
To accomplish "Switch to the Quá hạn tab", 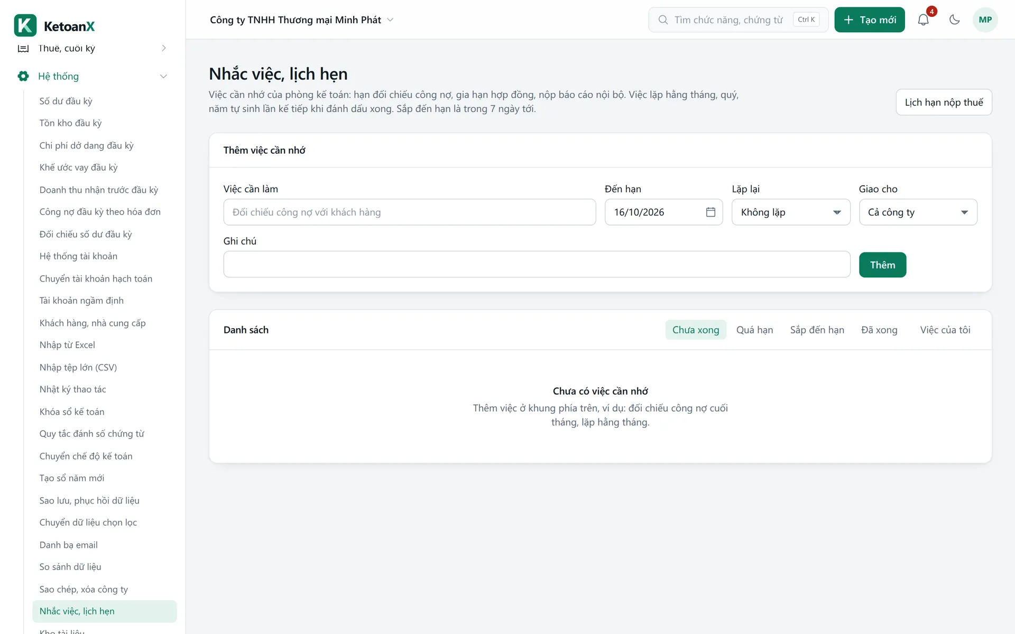I will pyautogui.click(x=754, y=330).
